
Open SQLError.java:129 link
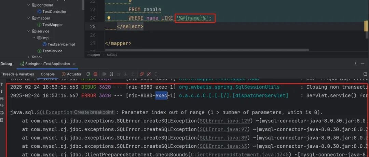(225, 121)
